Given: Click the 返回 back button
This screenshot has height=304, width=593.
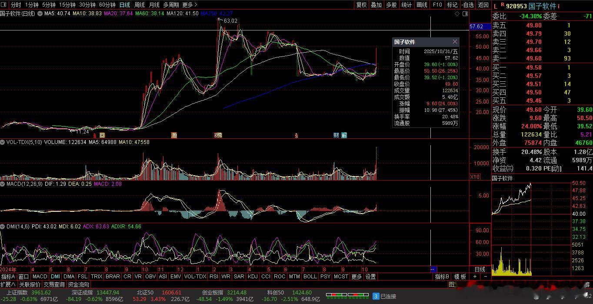Looking at the screenshot, I should (x=483, y=5).
